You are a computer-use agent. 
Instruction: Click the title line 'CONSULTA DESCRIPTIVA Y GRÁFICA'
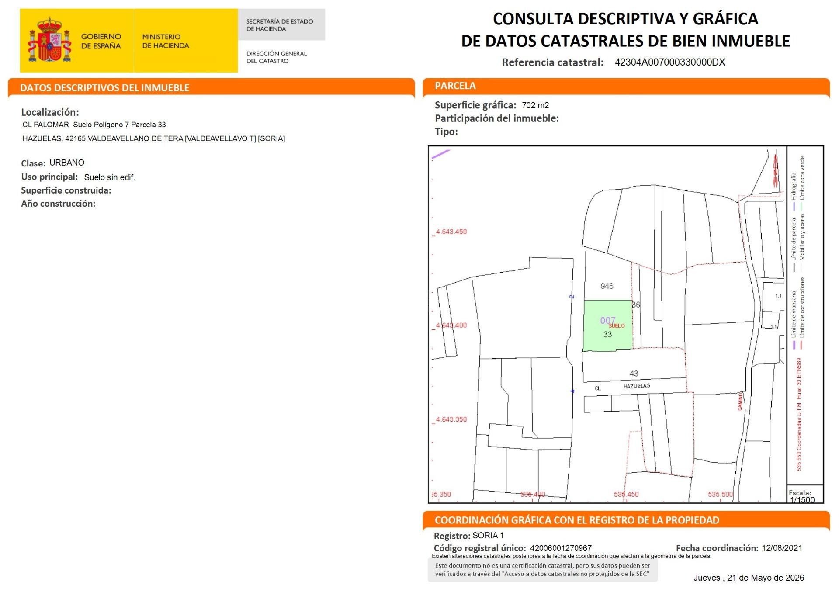click(625, 19)
